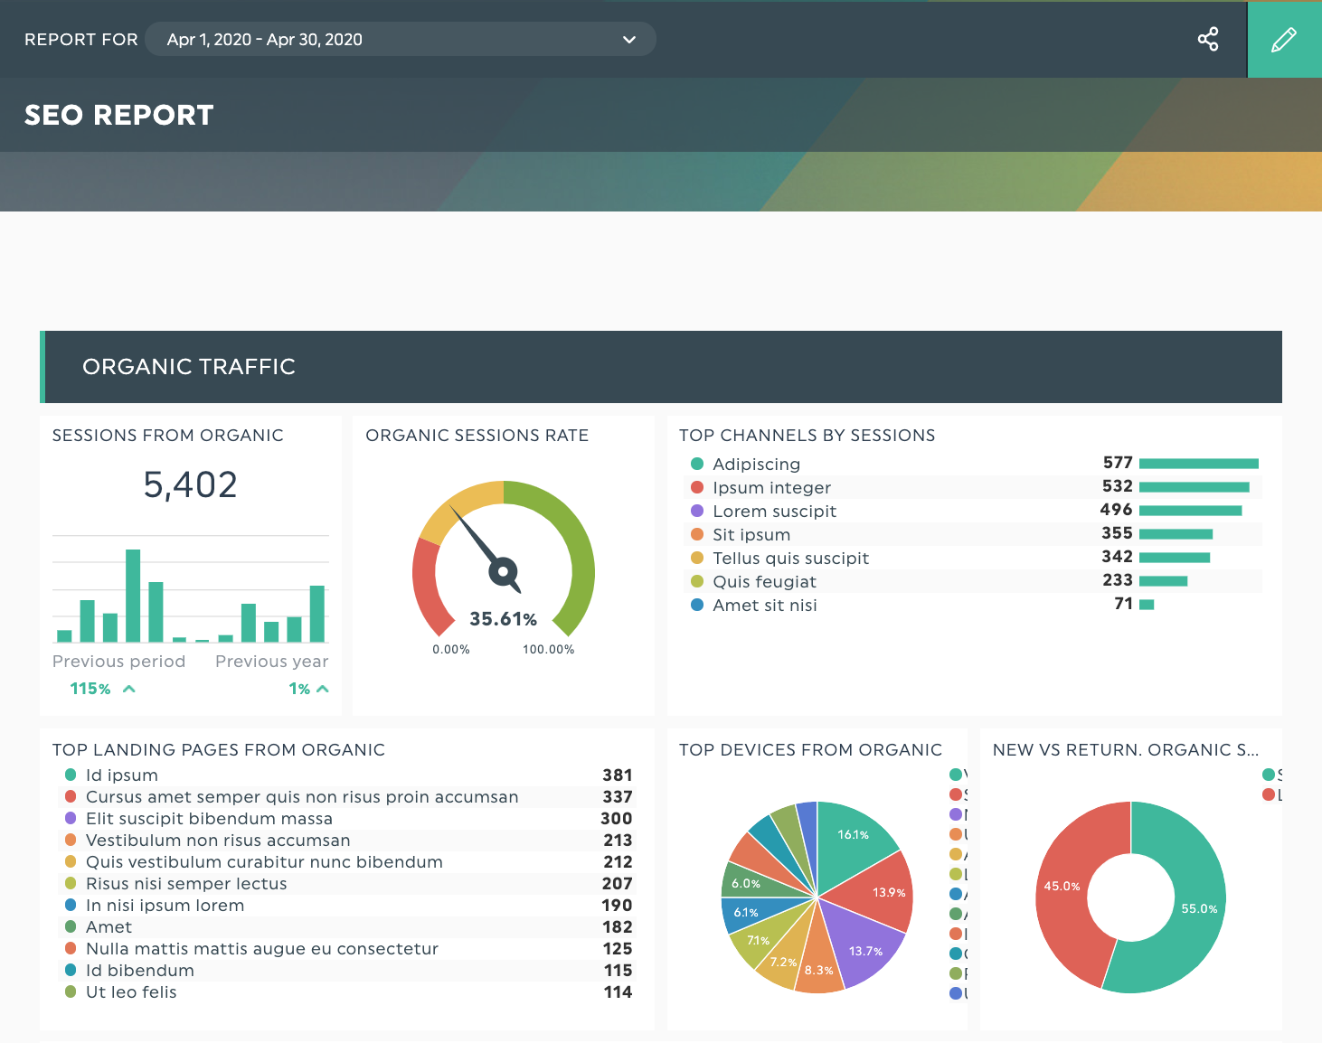Click the orange dot next to Sit ipsum
This screenshot has height=1043, width=1322.
tap(697, 534)
